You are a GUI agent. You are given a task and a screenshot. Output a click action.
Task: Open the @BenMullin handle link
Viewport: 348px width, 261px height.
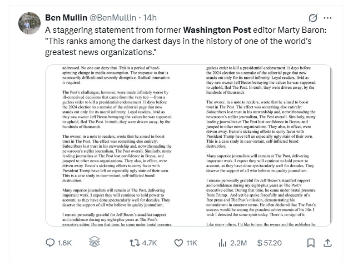point(118,17)
